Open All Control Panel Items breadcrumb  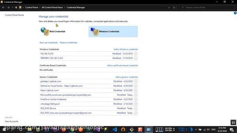52,7
